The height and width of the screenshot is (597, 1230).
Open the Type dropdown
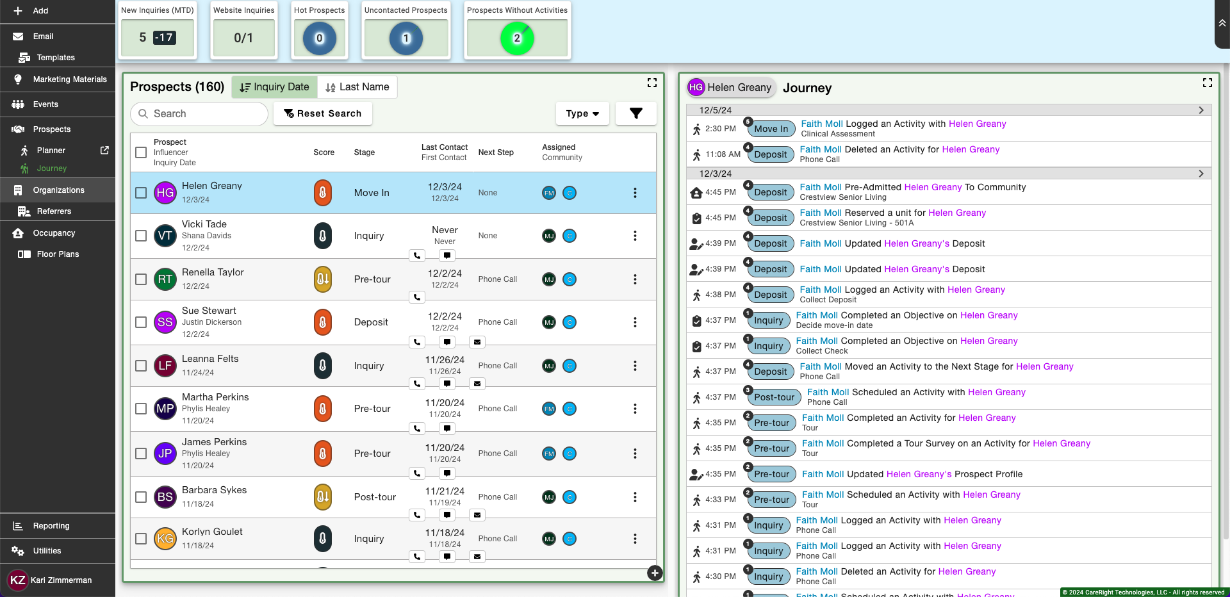pyautogui.click(x=582, y=113)
